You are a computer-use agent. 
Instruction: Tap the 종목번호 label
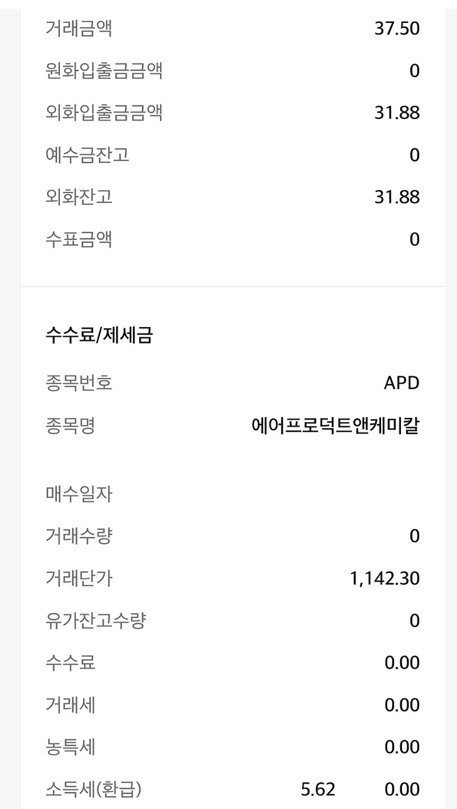(79, 383)
